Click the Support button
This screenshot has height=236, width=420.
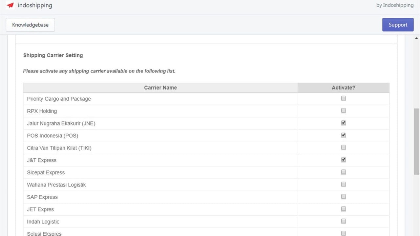[x=398, y=25]
